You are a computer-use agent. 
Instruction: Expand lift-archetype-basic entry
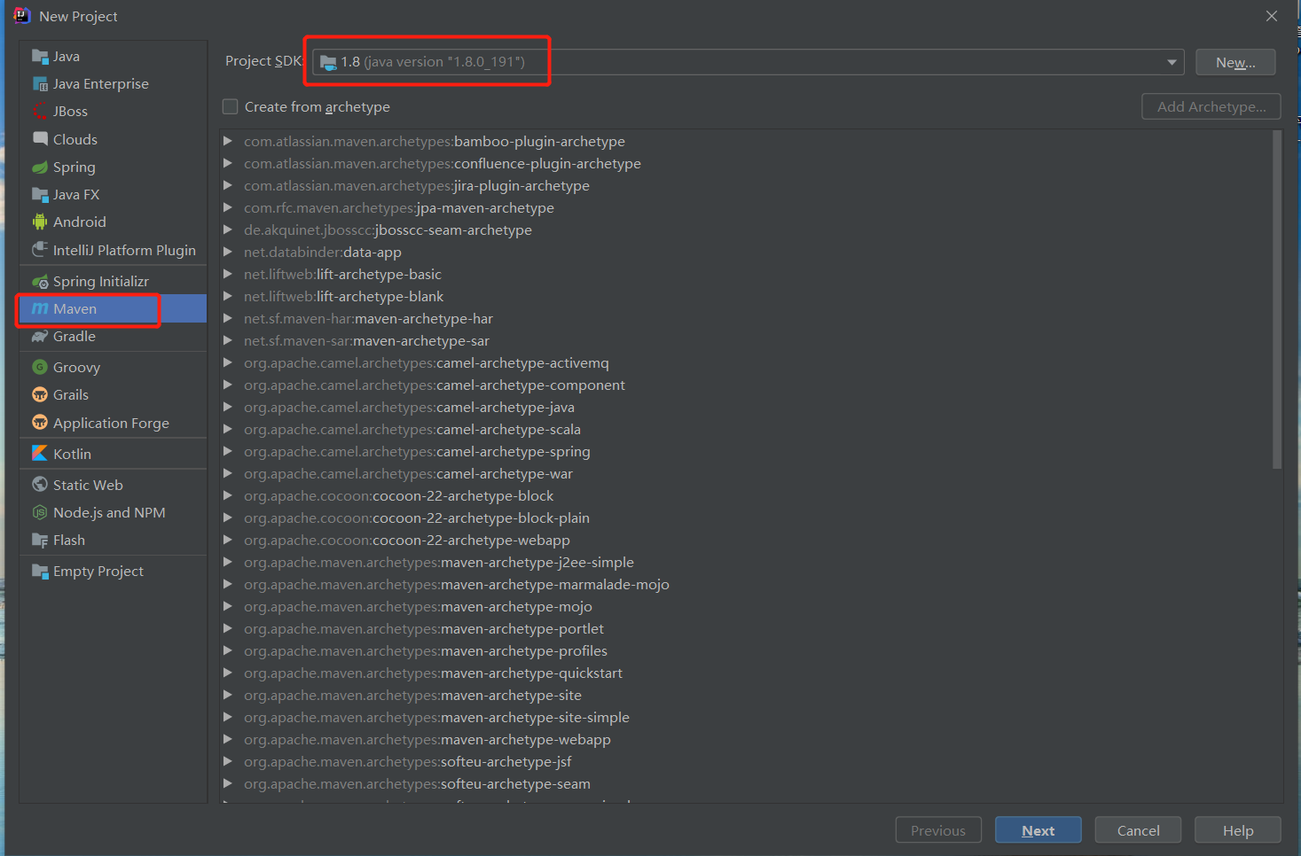point(228,274)
